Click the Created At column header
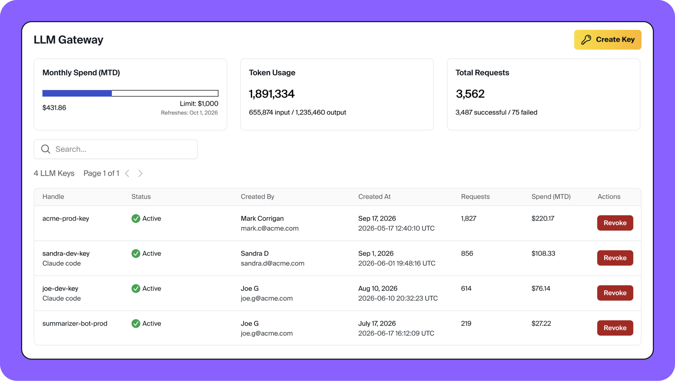 pos(374,197)
